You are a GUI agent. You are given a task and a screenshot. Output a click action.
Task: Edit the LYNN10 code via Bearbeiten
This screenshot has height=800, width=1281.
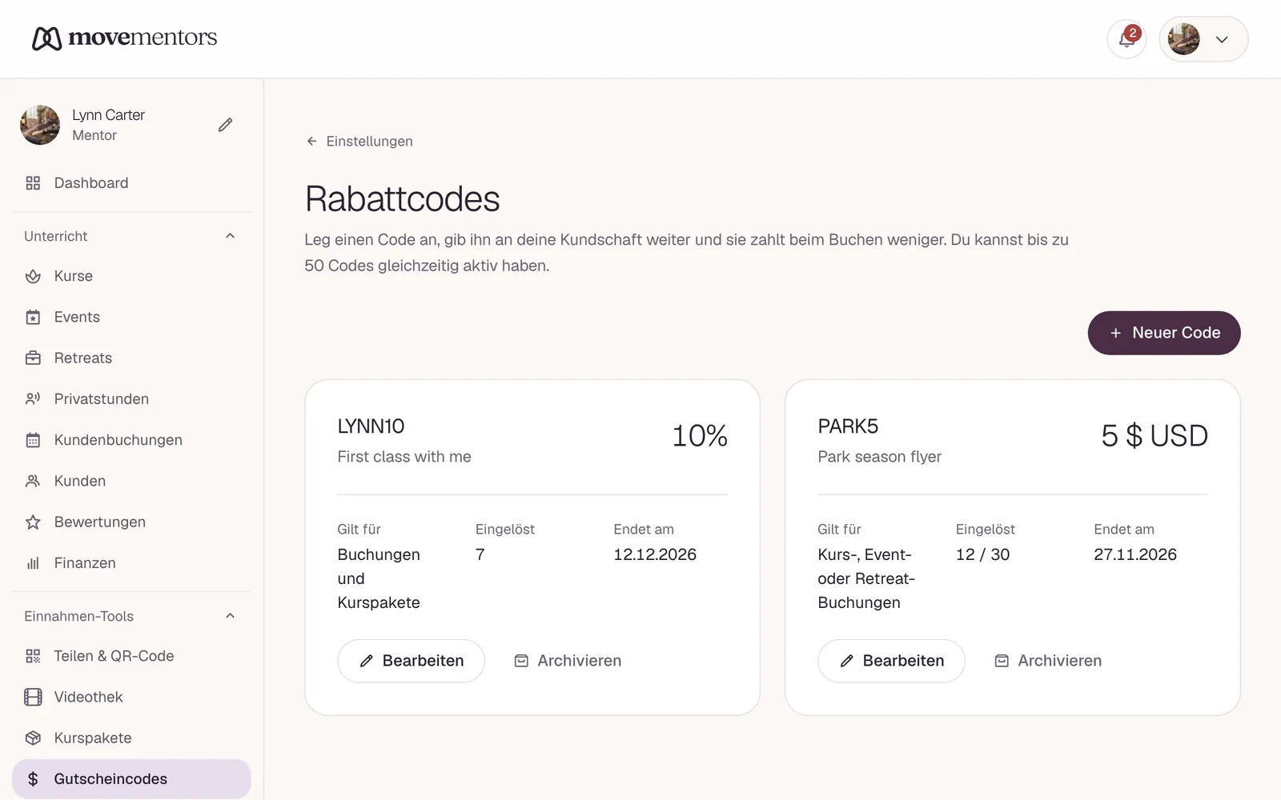411,661
